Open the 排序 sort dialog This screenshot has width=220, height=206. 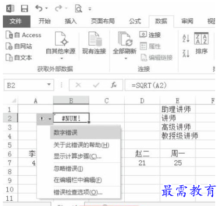(x=201, y=43)
